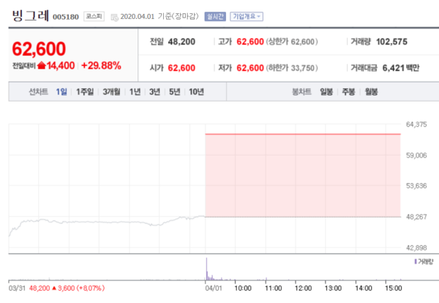The height and width of the screenshot is (303, 439).
Task: Click the 11:00 time axis label
Action: tap(273, 288)
